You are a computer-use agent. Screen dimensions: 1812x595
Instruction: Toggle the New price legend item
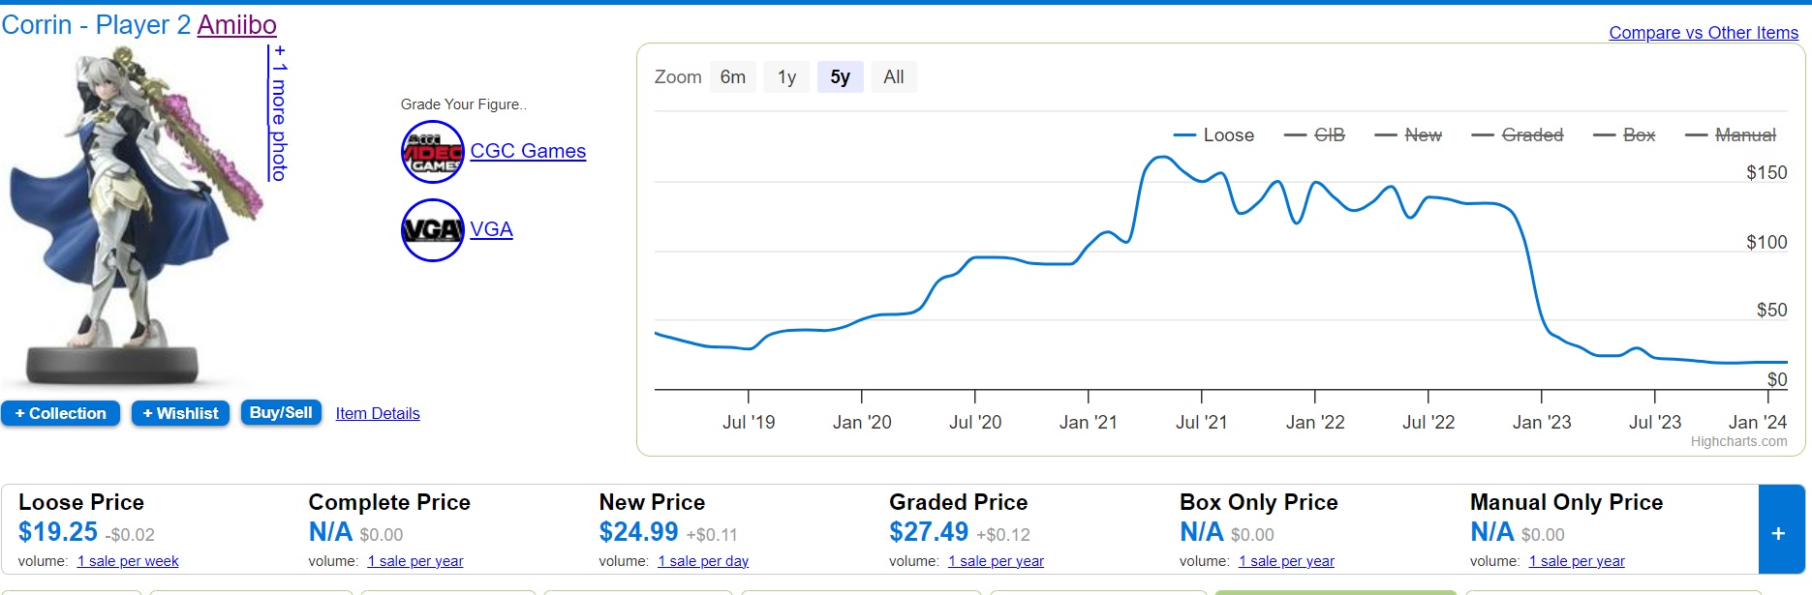pyautogui.click(x=1409, y=135)
